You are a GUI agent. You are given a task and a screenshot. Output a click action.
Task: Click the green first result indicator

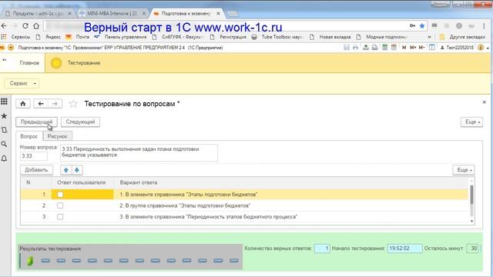pyautogui.click(x=30, y=261)
